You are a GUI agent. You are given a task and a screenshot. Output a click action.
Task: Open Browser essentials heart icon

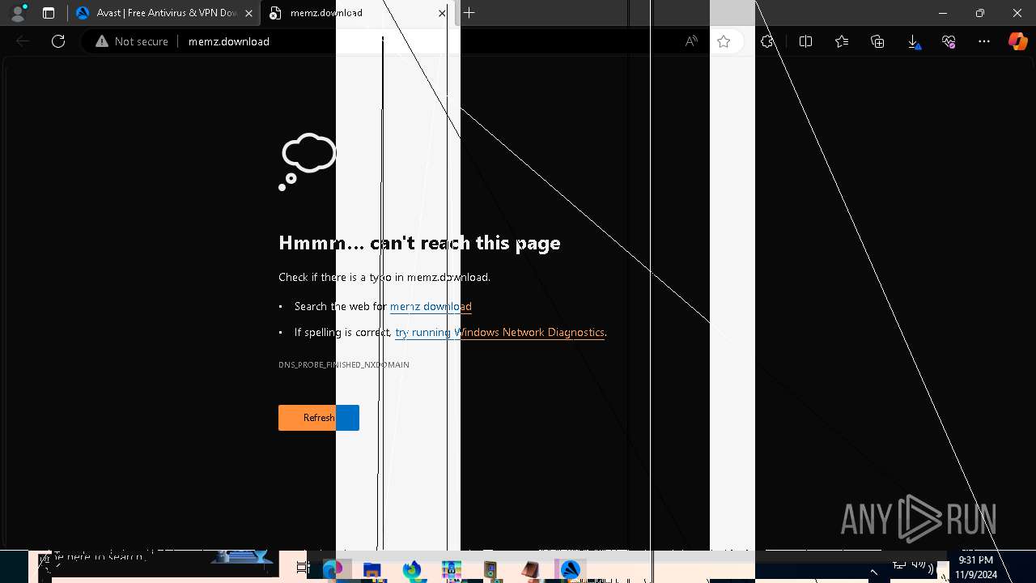pos(949,41)
